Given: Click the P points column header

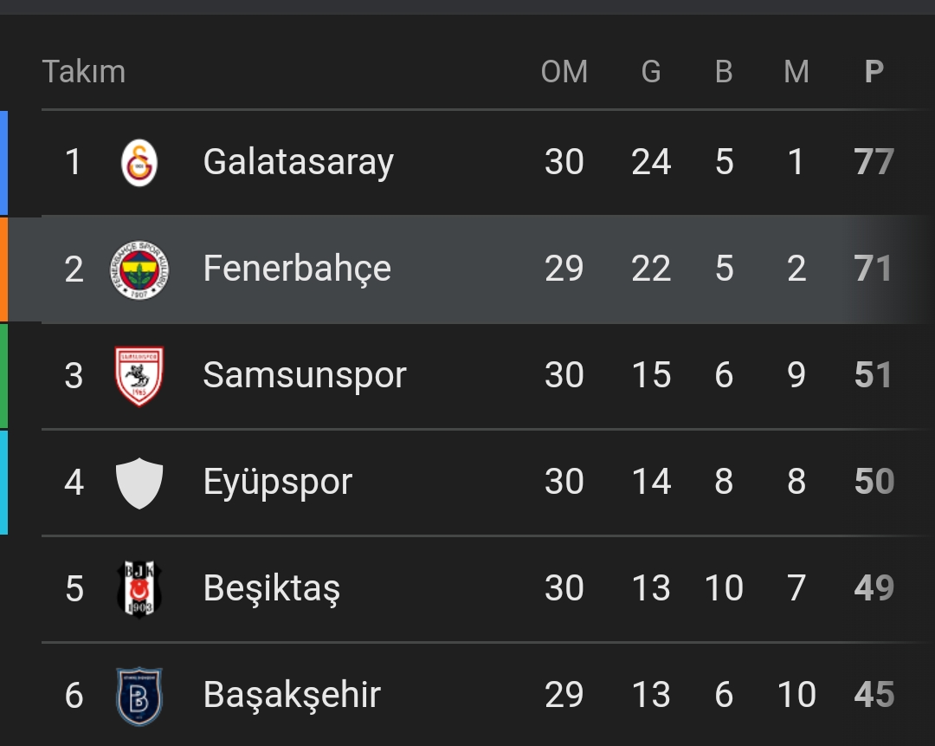Looking at the screenshot, I should (x=874, y=72).
